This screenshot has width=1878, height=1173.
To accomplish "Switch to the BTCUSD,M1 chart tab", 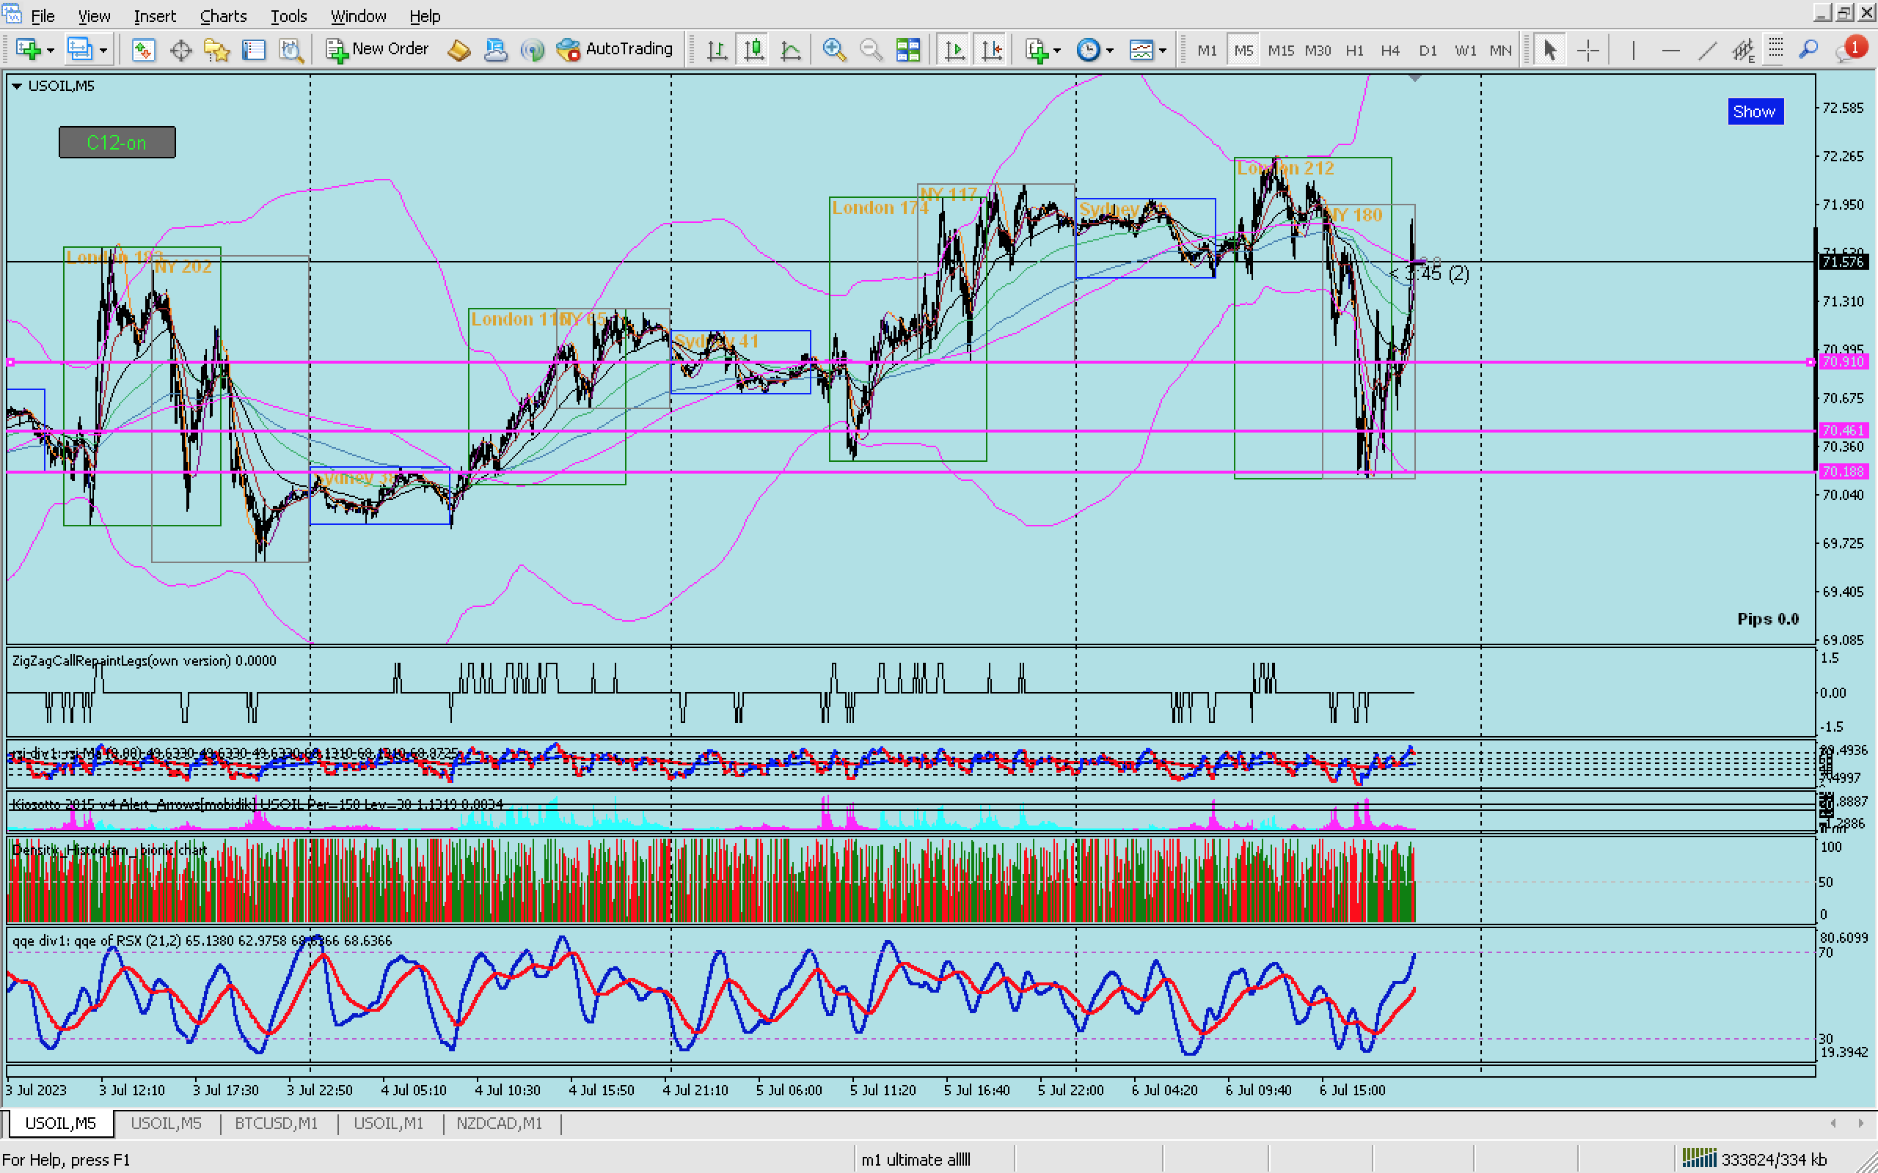I will point(276,1123).
